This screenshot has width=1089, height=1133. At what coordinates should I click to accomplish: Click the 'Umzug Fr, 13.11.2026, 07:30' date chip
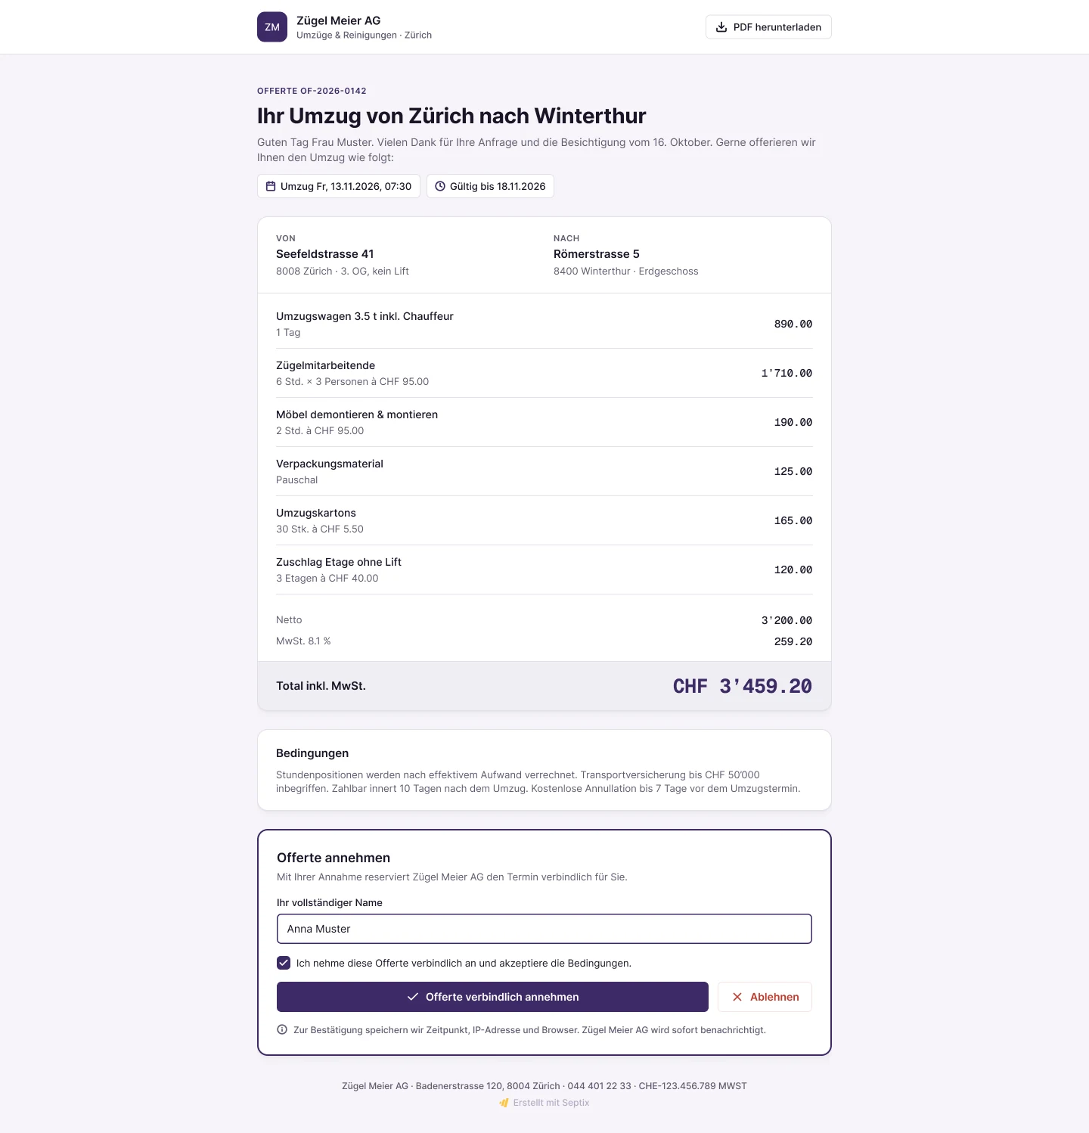[339, 186]
